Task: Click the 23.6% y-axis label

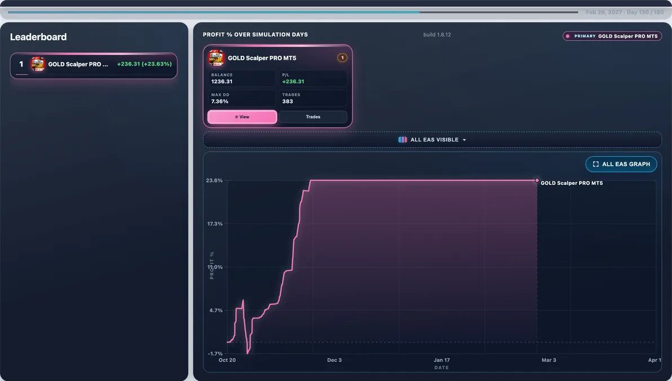Action: [x=214, y=180]
